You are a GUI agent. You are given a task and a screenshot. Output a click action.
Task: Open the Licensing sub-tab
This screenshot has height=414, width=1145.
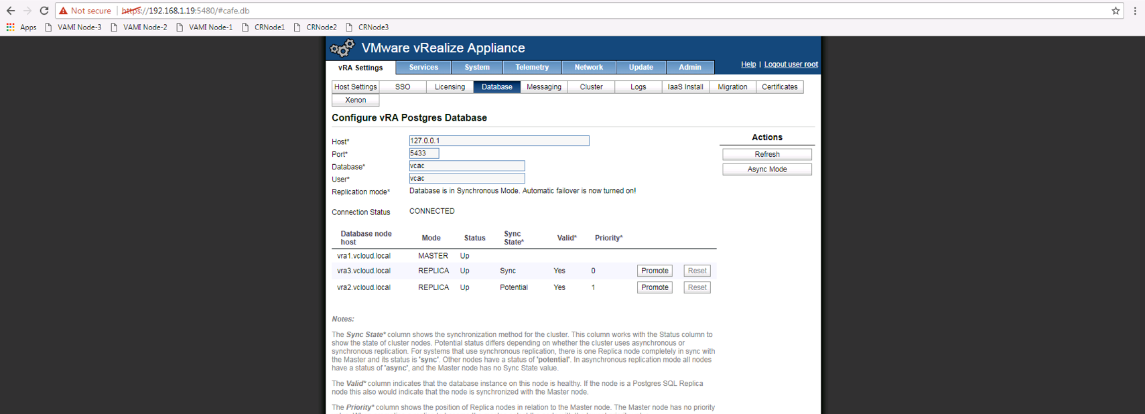click(x=450, y=87)
